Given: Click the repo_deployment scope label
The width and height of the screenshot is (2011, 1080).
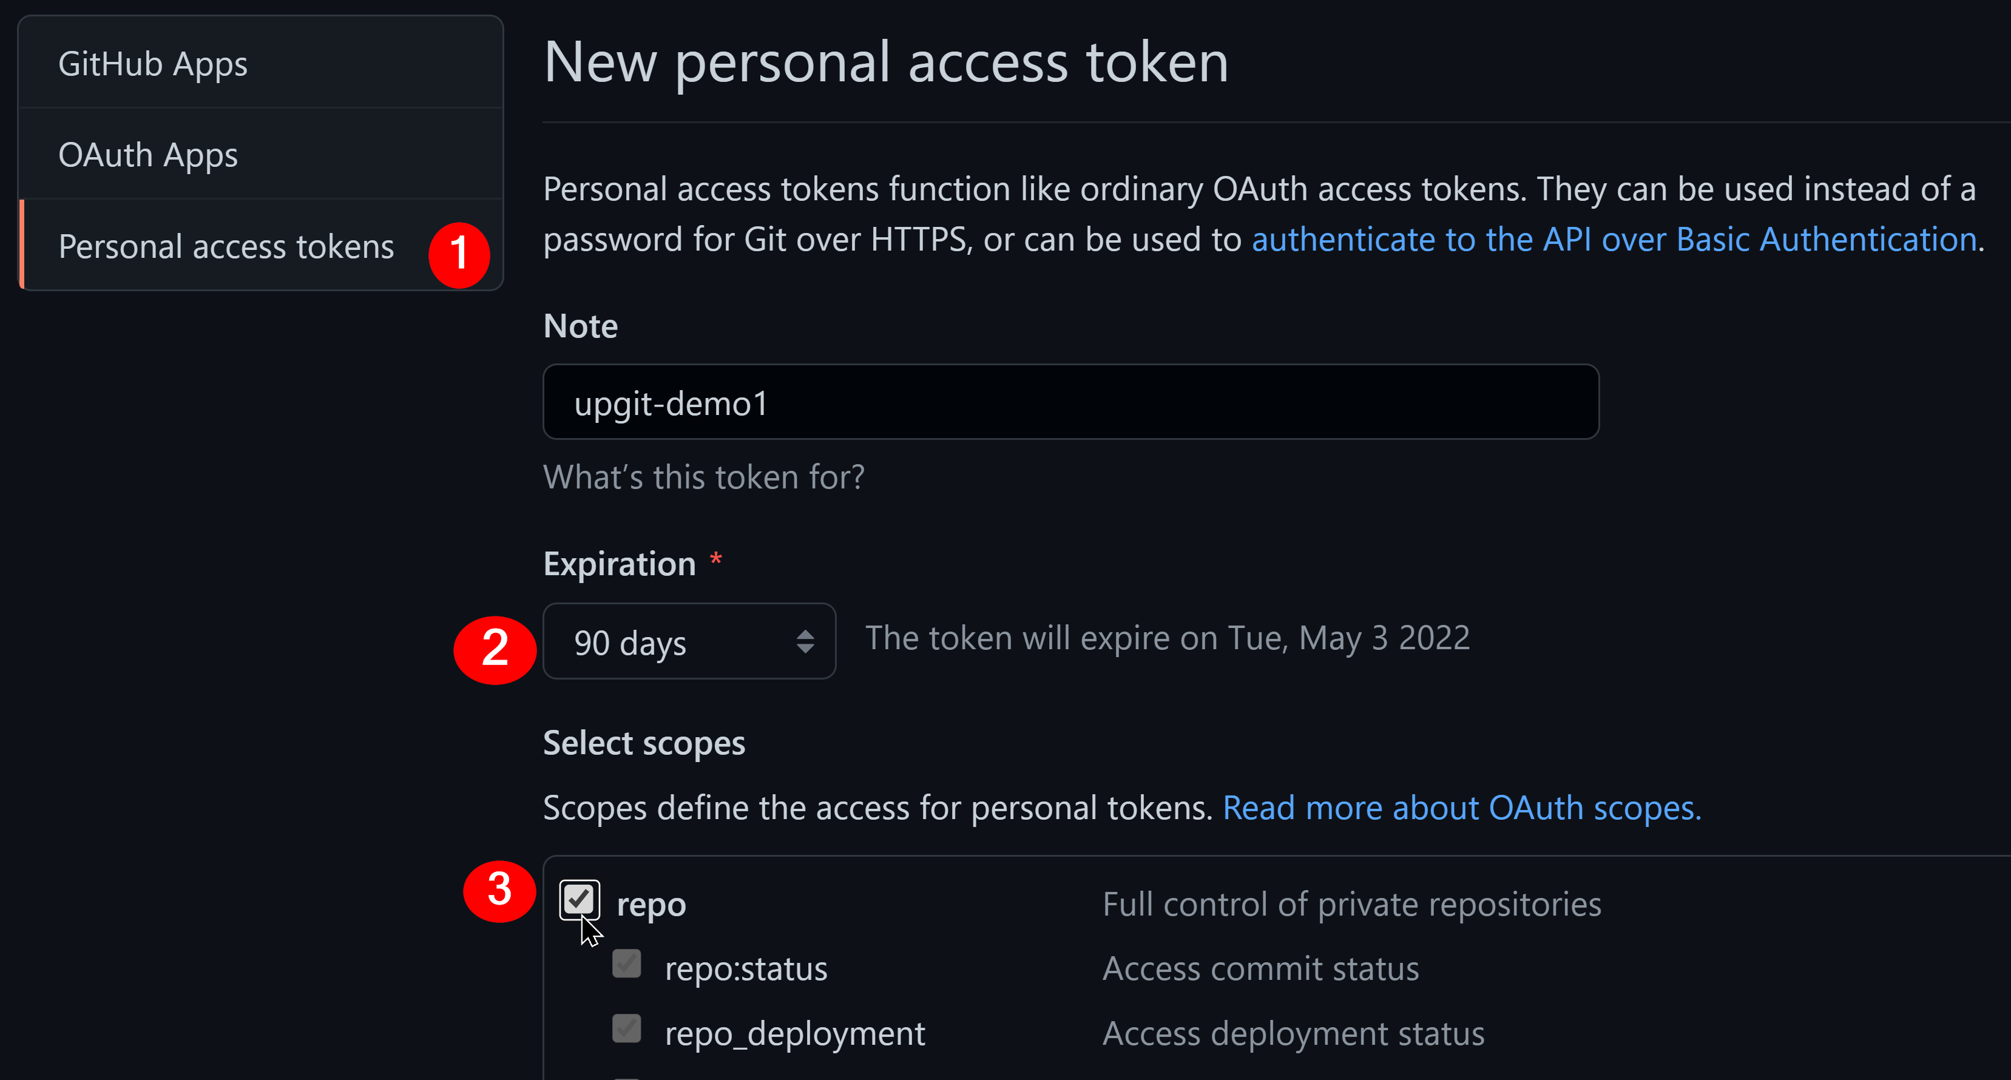Looking at the screenshot, I should pyautogui.click(x=795, y=1034).
